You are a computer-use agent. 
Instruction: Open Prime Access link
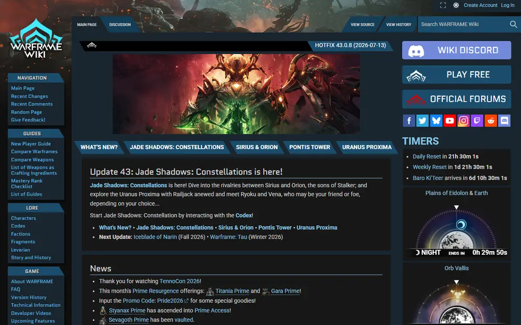click(x=212, y=311)
